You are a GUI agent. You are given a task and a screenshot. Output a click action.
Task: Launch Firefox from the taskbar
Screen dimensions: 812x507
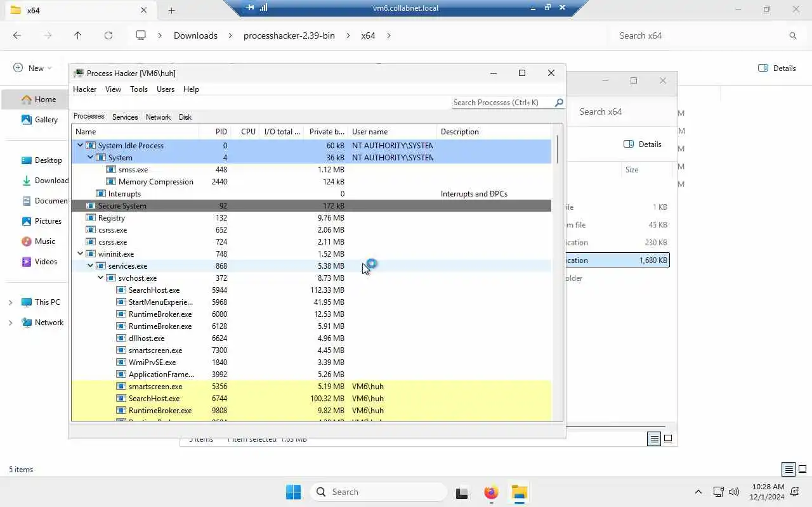coord(491,492)
